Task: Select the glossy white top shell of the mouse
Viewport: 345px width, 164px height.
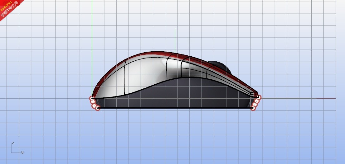Action: [x=145, y=73]
